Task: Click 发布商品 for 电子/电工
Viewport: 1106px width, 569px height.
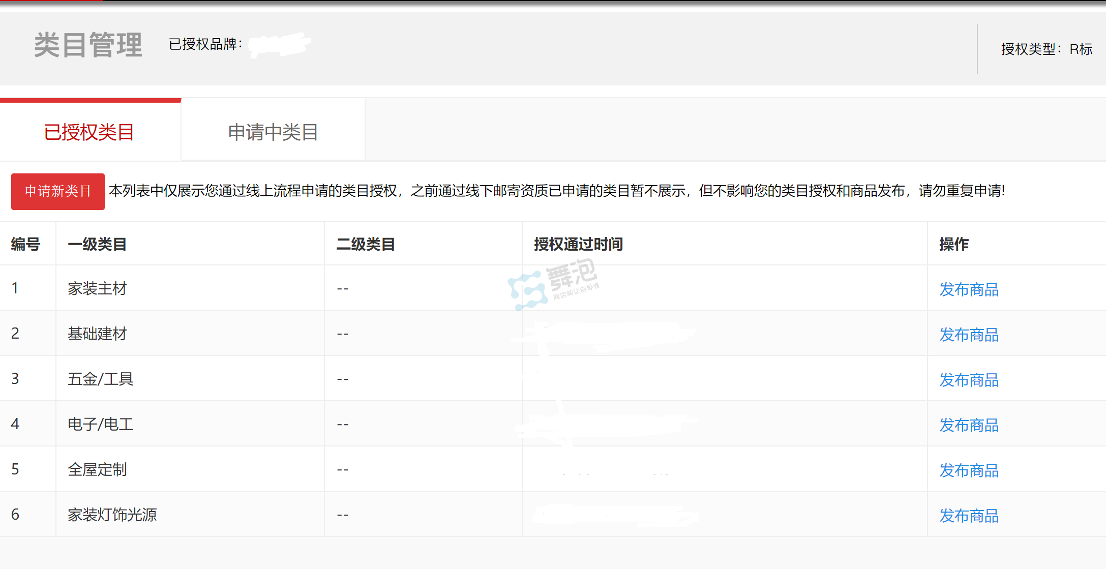Action: pyautogui.click(x=969, y=425)
